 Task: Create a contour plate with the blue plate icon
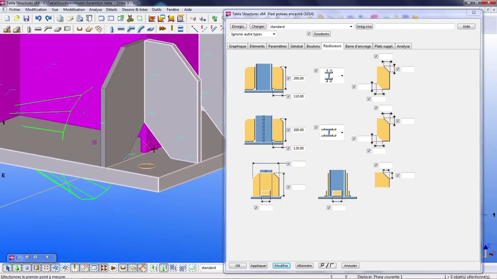[x=150, y=29]
